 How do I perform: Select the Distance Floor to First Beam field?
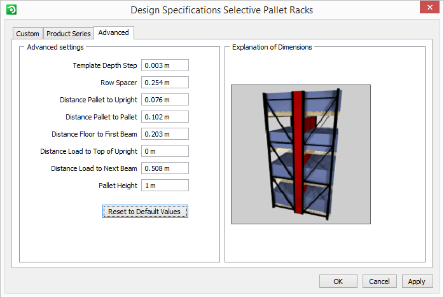click(x=165, y=134)
